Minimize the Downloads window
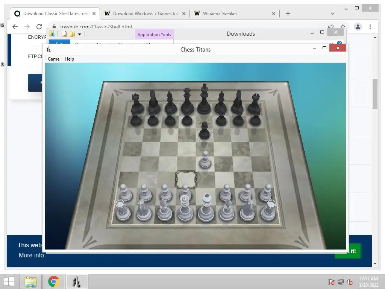This screenshot has width=385, height=289. [312, 32]
